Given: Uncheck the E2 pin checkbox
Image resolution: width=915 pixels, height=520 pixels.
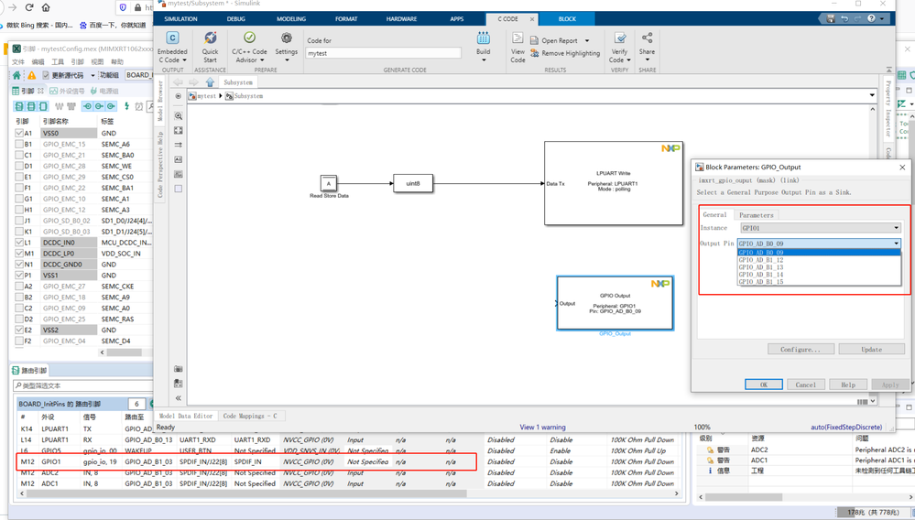Looking at the screenshot, I should tap(19, 330).
